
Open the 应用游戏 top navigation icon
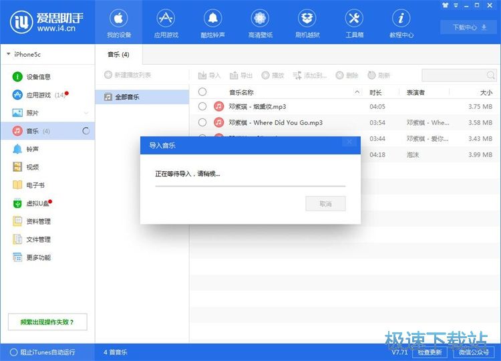click(166, 23)
